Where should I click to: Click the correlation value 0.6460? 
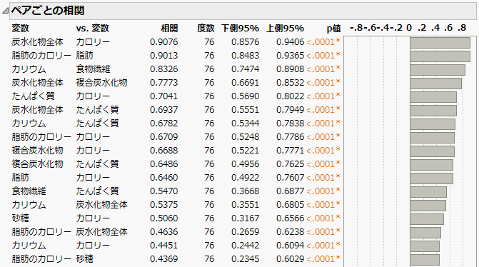[163, 178]
